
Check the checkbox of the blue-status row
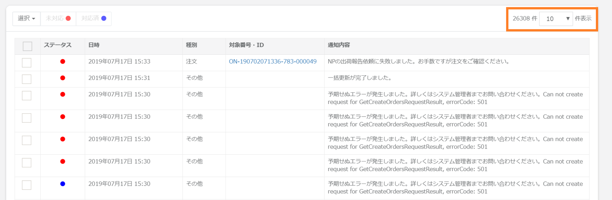click(x=27, y=185)
